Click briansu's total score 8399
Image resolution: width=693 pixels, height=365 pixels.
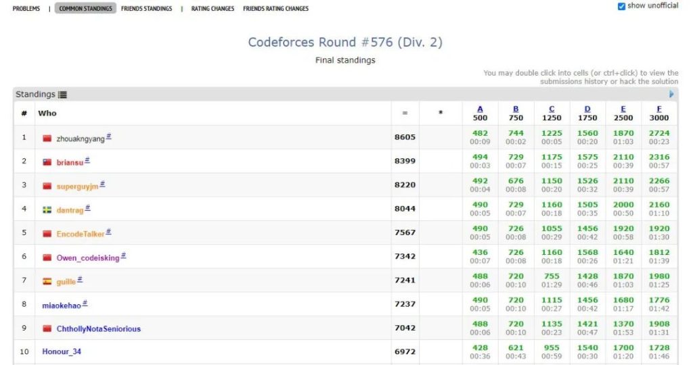[405, 161]
